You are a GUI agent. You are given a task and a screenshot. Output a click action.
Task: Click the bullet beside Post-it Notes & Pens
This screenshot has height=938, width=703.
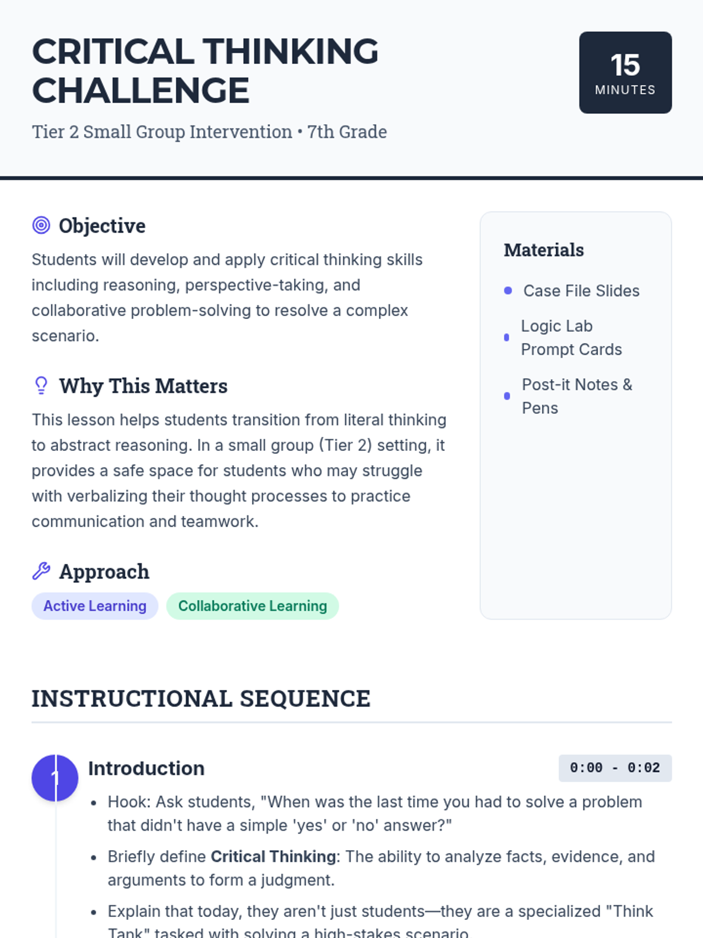coord(507,396)
